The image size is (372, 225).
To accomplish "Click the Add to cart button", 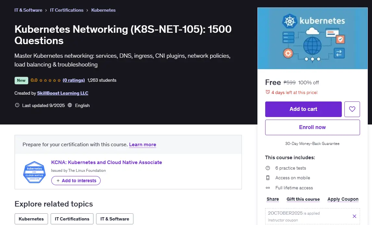I will click(304, 109).
